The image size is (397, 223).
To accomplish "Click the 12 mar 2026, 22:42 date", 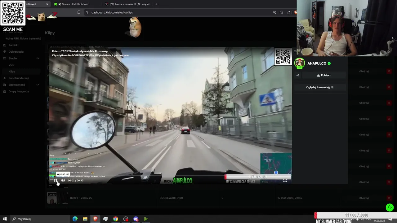I will (290, 198).
